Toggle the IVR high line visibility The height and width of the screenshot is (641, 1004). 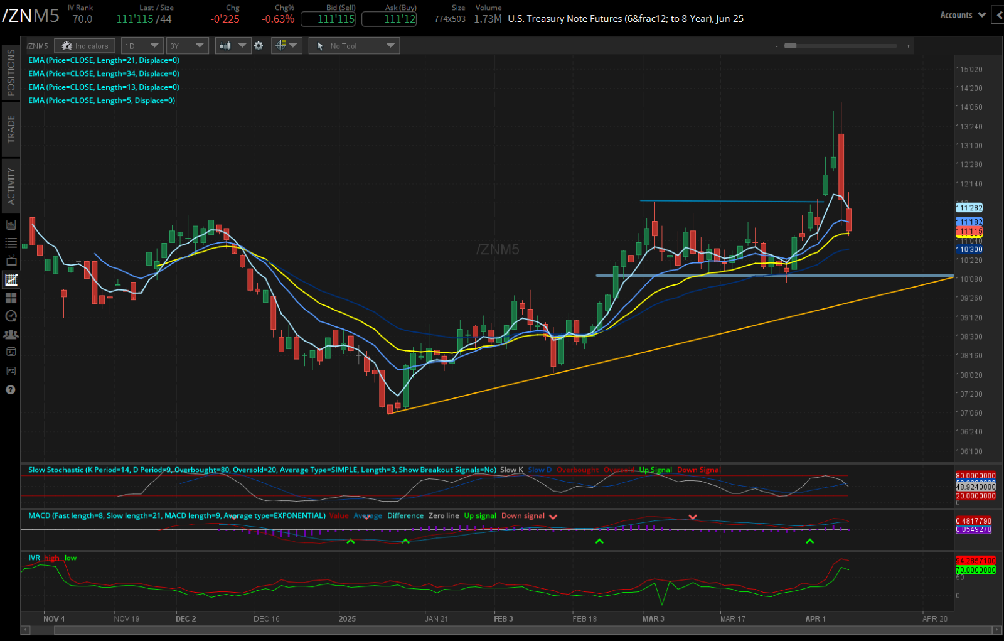pos(51,558)
